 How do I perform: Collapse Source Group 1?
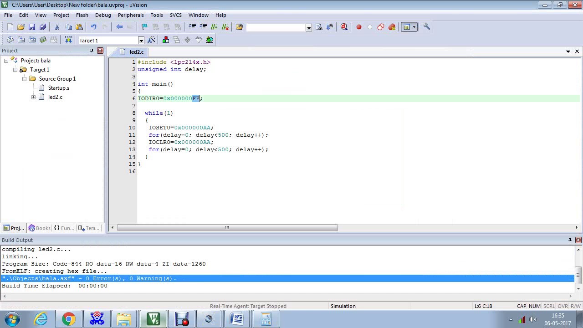[x=24, y=79]
